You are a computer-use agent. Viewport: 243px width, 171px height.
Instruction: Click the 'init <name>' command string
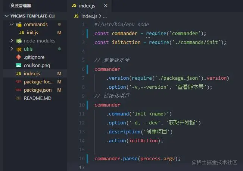tap(150, 114)
